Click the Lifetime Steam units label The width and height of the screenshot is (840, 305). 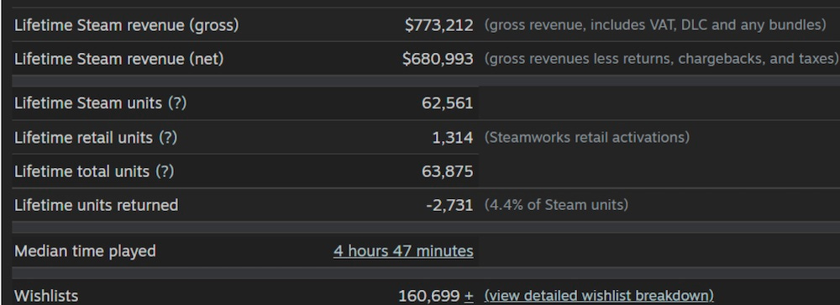coord(88,103)
